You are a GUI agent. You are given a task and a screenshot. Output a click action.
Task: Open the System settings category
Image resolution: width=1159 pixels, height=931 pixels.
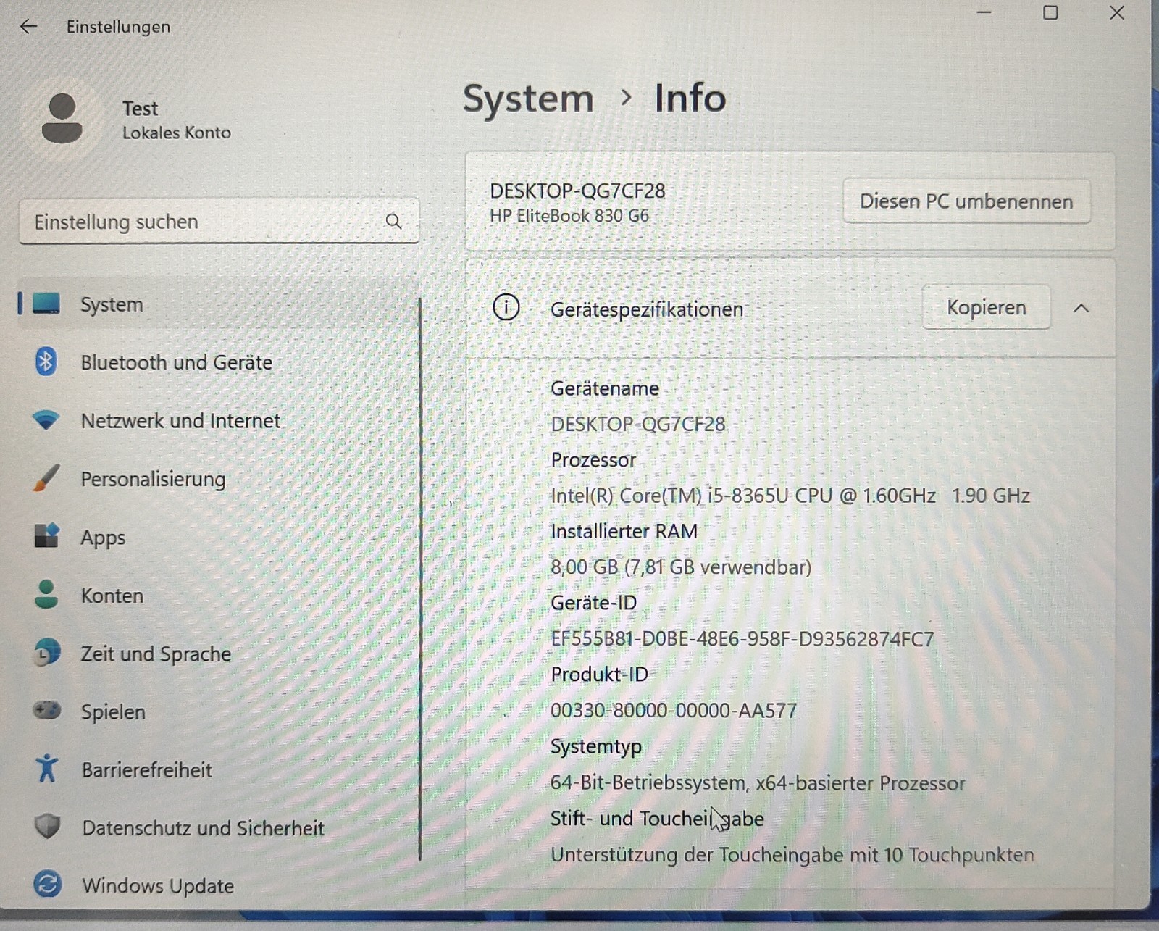tap(218, 304)
